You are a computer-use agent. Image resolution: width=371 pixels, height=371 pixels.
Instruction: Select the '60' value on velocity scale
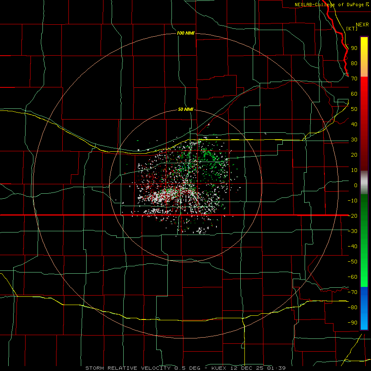354,94
